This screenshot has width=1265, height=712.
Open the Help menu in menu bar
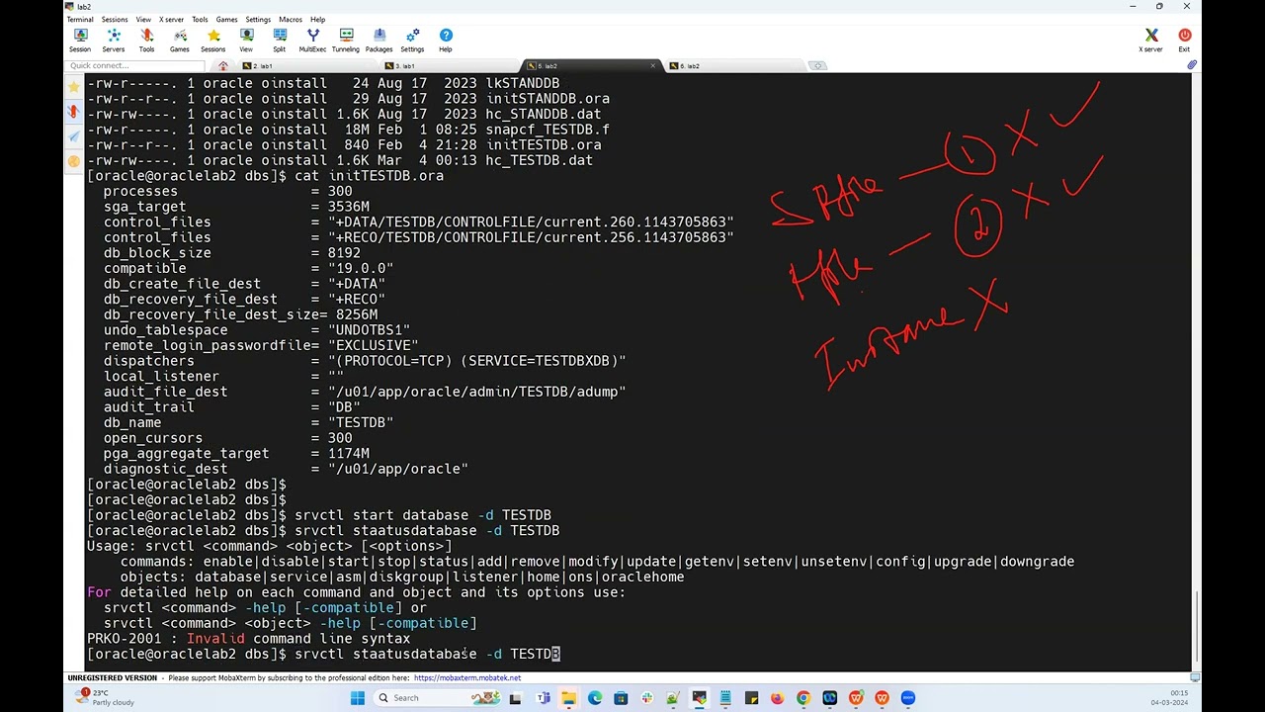tap(317, 20)
